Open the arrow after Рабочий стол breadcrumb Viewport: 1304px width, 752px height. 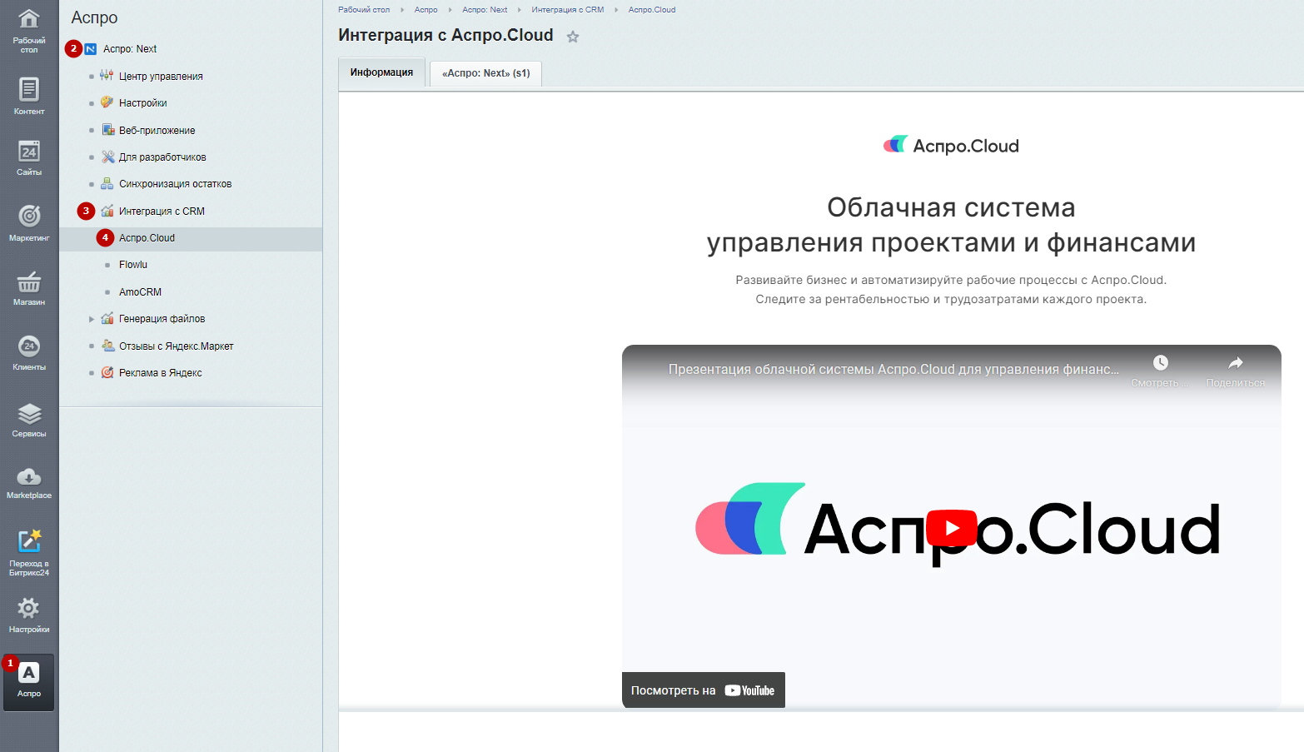(x=402, y=10)
